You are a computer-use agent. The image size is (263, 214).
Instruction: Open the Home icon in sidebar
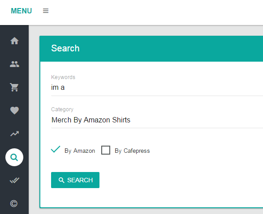click(x=14, y=41)
